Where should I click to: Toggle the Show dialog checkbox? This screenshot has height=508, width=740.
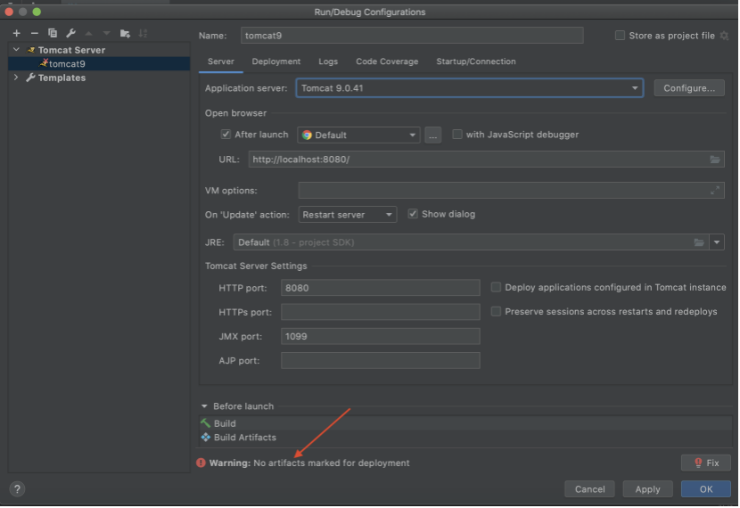point(413,214)
